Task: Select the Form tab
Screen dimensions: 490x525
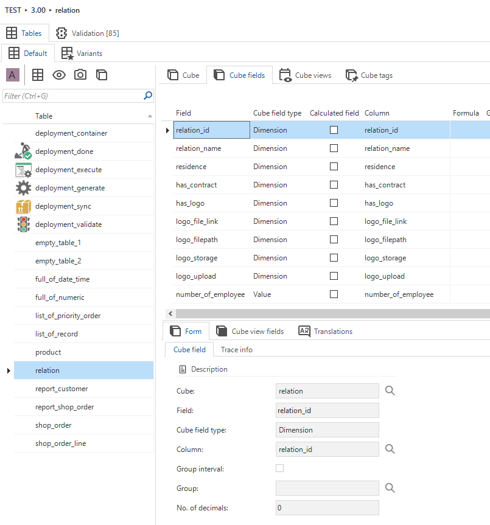Action: point(186,331)
